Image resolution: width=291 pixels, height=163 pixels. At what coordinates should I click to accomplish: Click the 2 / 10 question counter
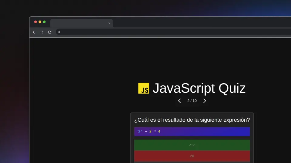[x=192, y=101]
